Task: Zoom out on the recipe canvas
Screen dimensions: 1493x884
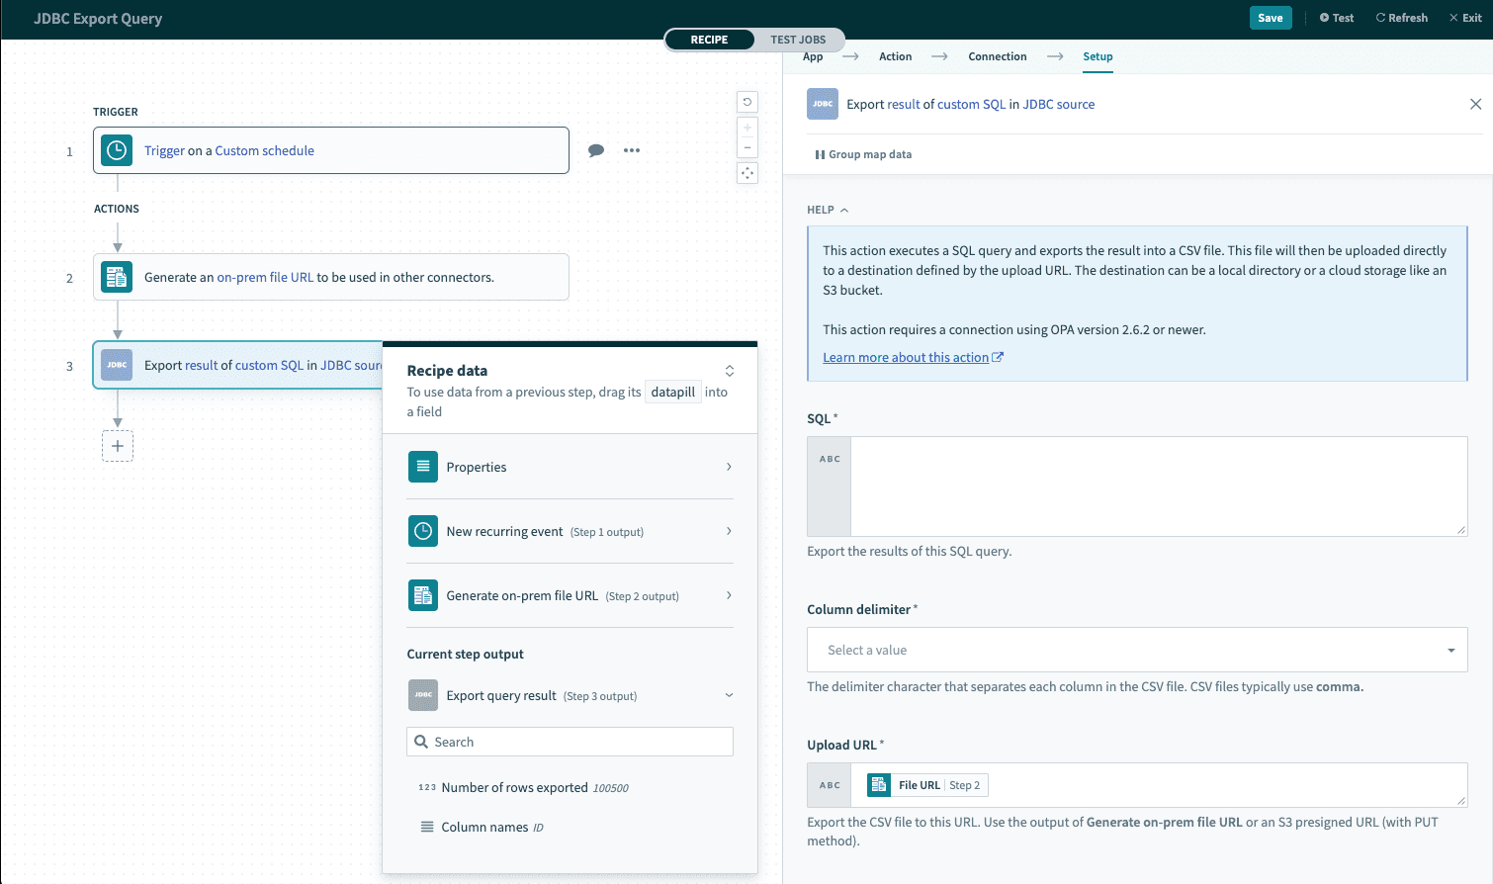Action: [747, 147]
